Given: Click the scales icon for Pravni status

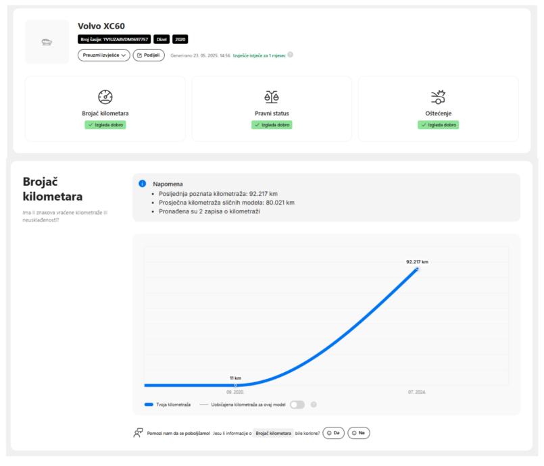Looking at the screenshot, I should click(x=271, y=97).
